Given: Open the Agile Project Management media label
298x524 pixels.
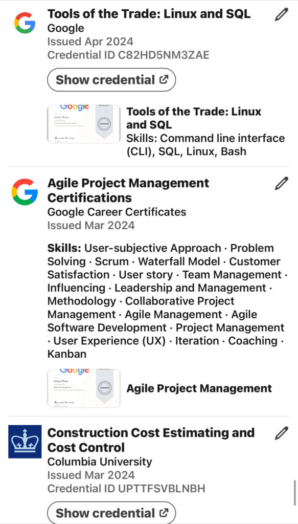Looking at the screenshot, I should click(x=199, y=388).
